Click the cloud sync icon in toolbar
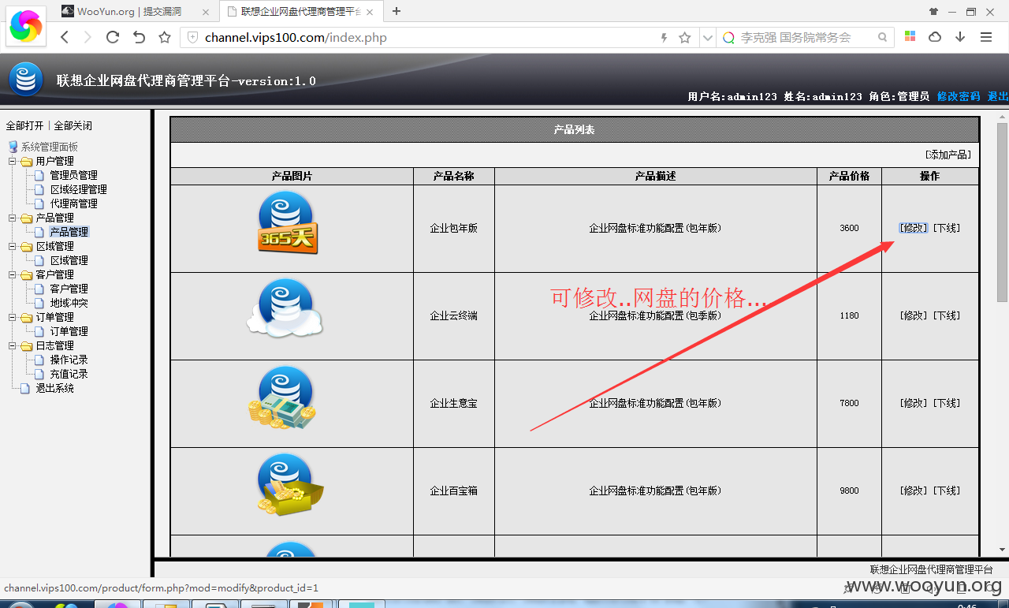 [935, 37]
